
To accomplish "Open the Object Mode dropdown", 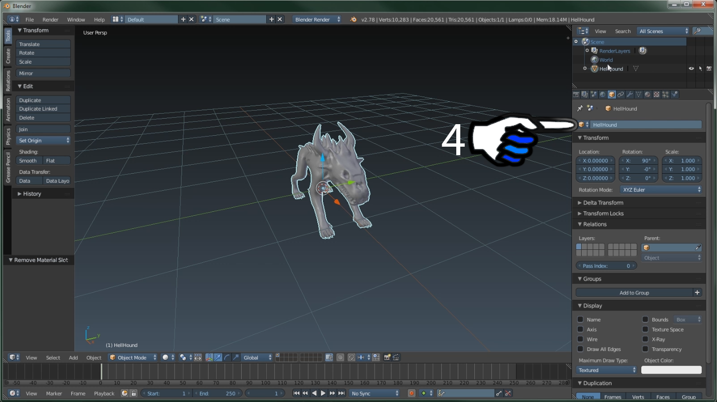I will [132, 357].
